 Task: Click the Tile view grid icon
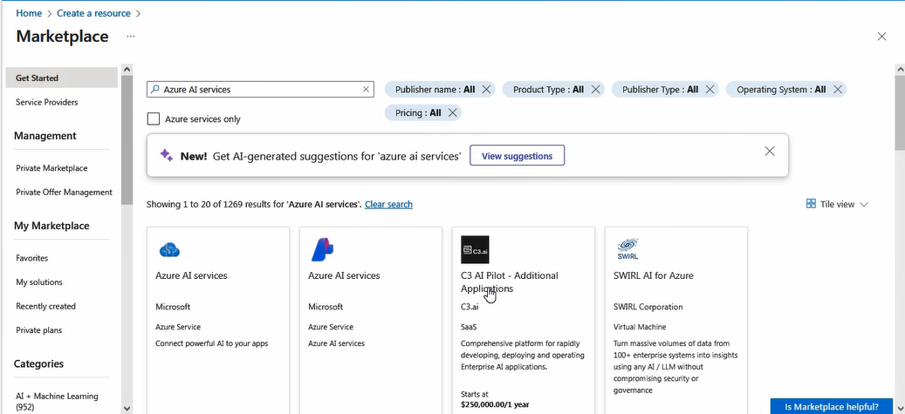tap(811, 204)
